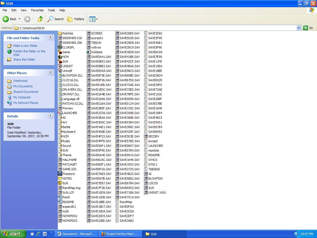The image size is (317, 238).
Task: Switch to Project Perfect Mod Firefox taskbar button
Action: 121,234
